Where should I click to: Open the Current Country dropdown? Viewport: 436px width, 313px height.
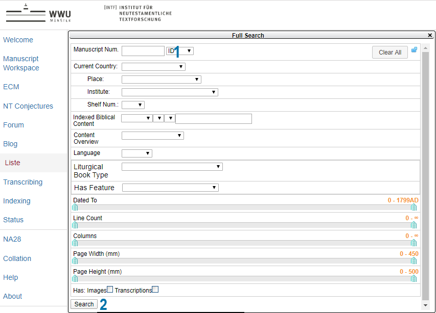153,67
